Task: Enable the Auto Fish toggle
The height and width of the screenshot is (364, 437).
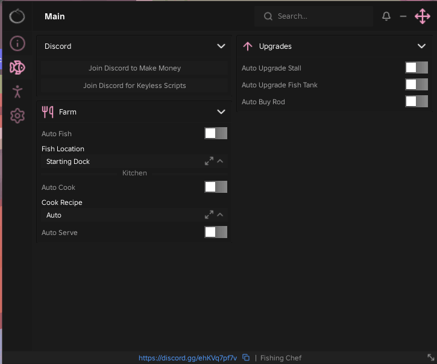Action: pyautogui.click(x=216, y=133)
